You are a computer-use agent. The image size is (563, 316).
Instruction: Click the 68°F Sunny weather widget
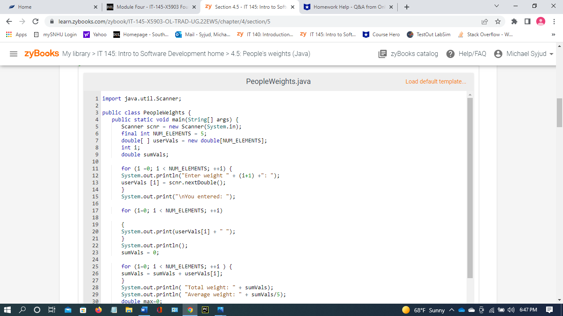[x=420, y=310]
